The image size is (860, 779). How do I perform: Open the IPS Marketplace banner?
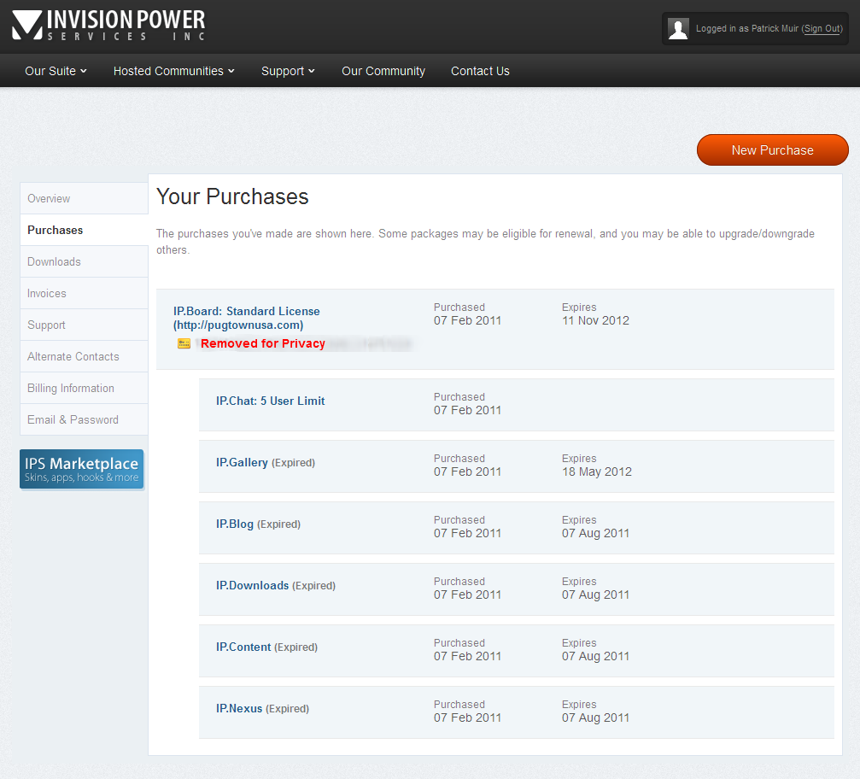[82, 470]
